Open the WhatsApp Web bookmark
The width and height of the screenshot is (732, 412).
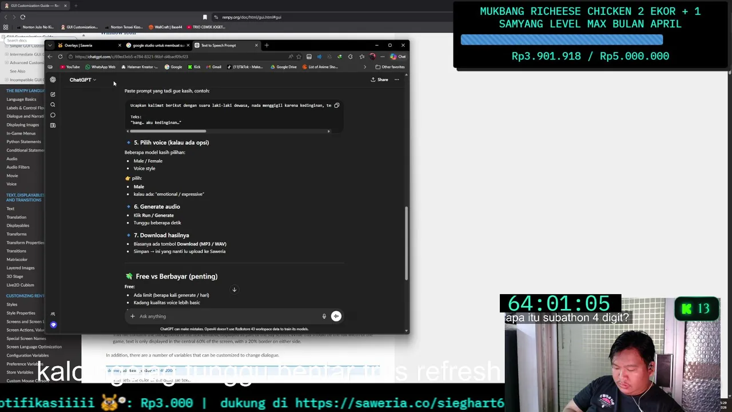point(100,67)
